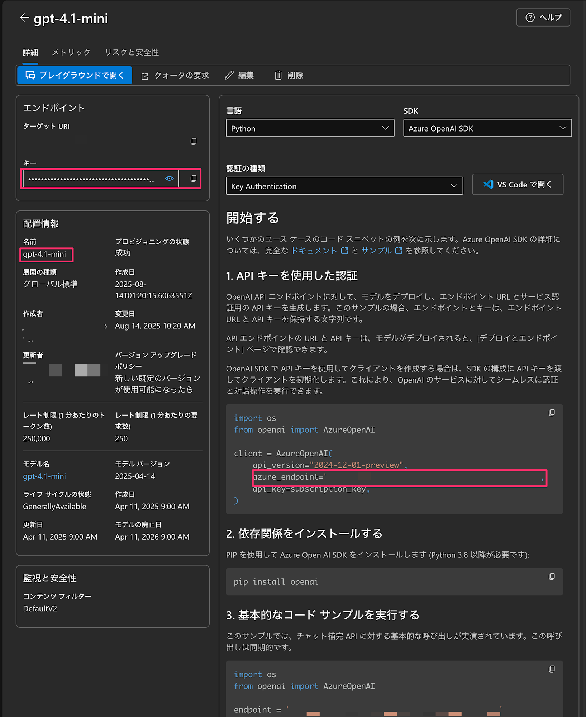586x717 pixels.
Task: Click 削除 delete toolbar item
Action: pyautogui.click(x=289, y=75)
